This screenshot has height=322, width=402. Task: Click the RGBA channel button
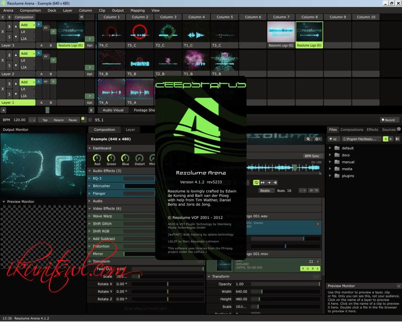[x=310, y=268]
